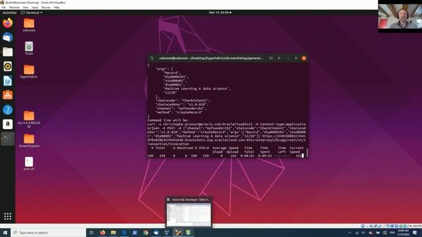The height and width of the screenshot is (237, 422).
Task: Open Firefox on the Windows taskbar
Action: click(103, 232)
